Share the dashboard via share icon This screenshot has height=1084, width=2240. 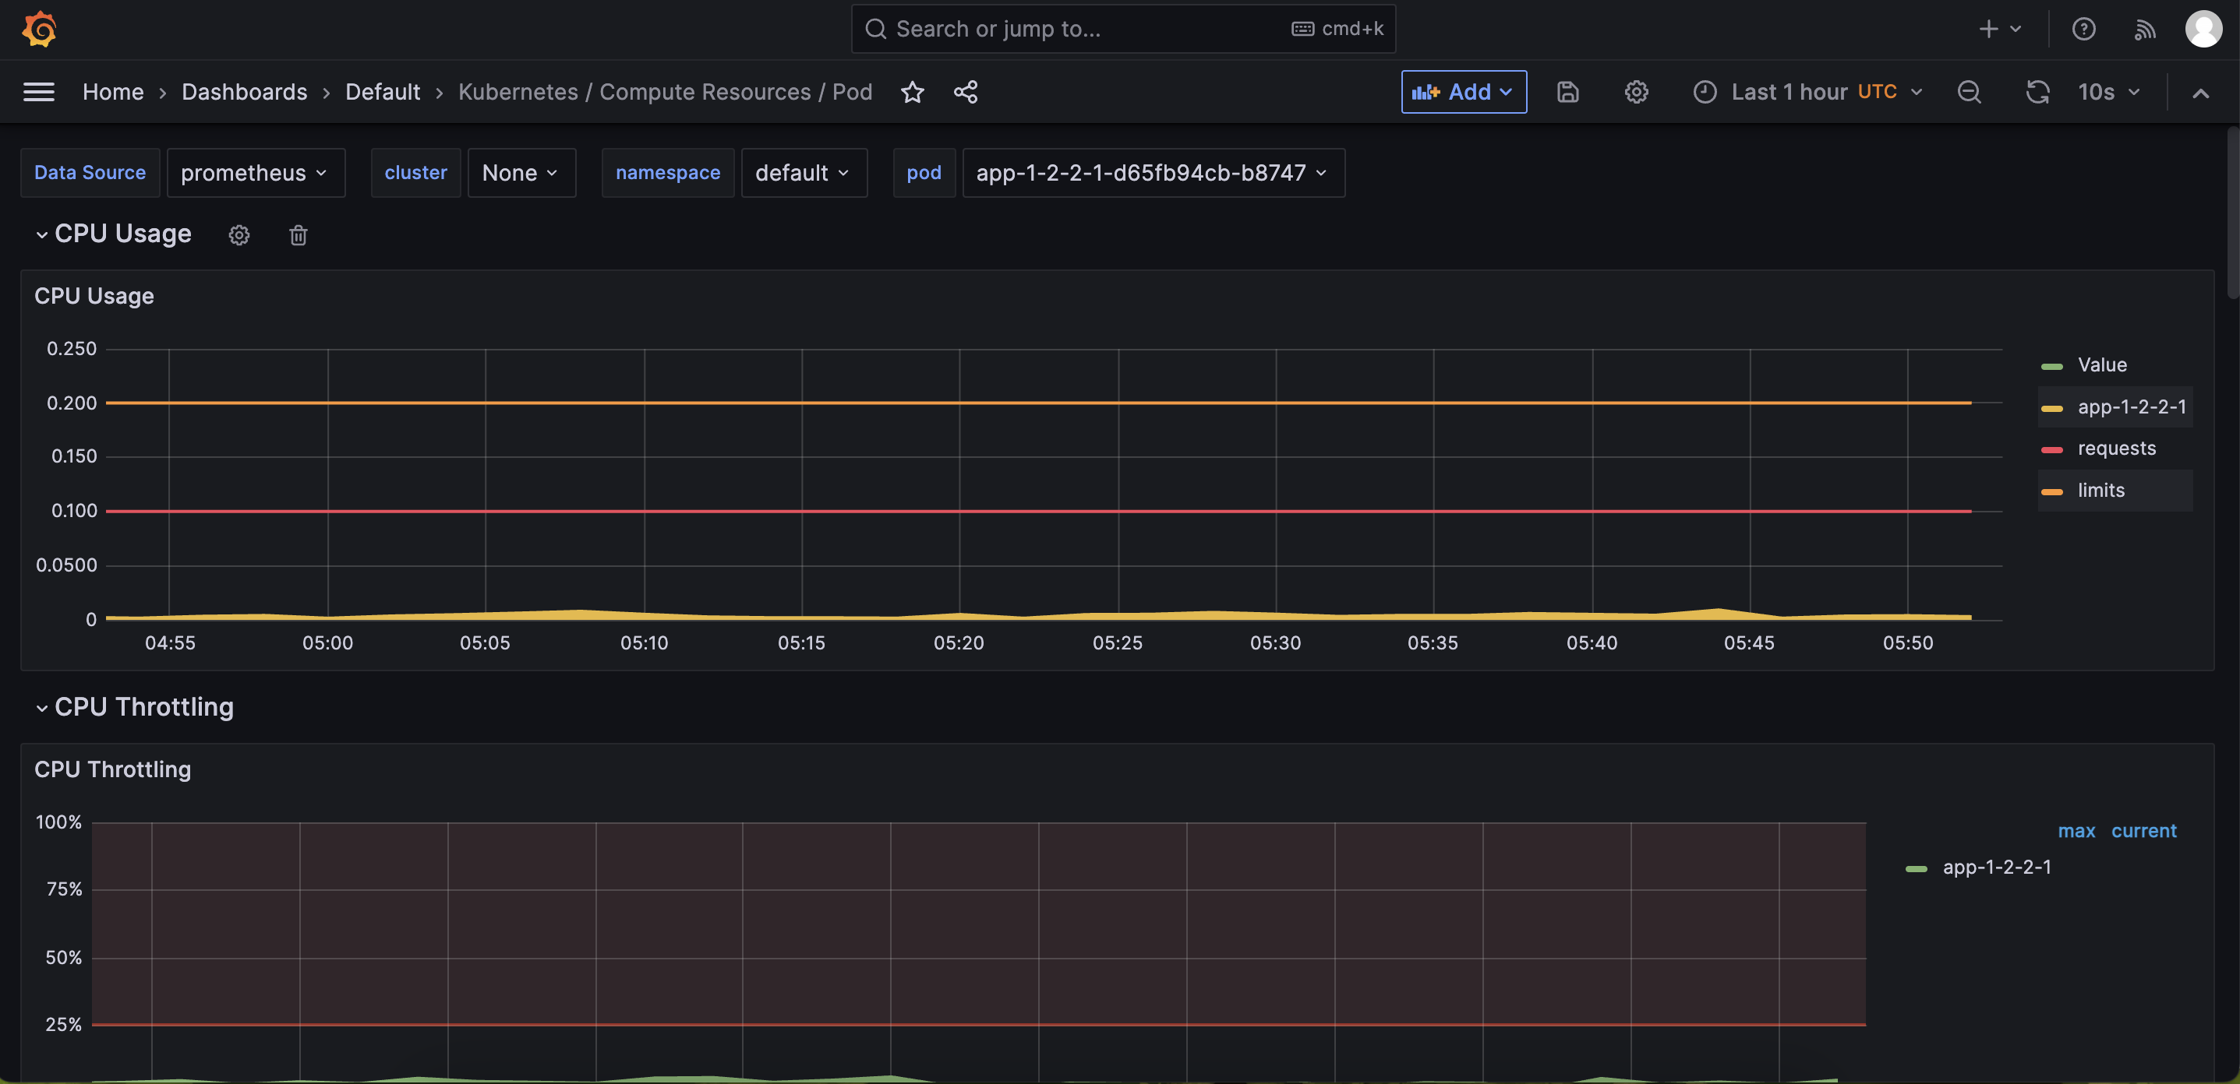click(x=965, y=92)
